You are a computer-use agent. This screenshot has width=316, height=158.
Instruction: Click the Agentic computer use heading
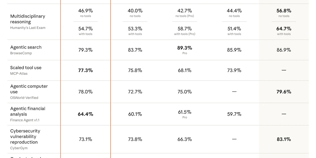click(29, 89)
